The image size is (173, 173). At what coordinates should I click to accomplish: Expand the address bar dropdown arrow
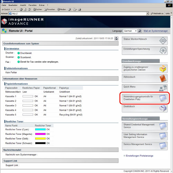pyautogui.click(x=147, y=13)
